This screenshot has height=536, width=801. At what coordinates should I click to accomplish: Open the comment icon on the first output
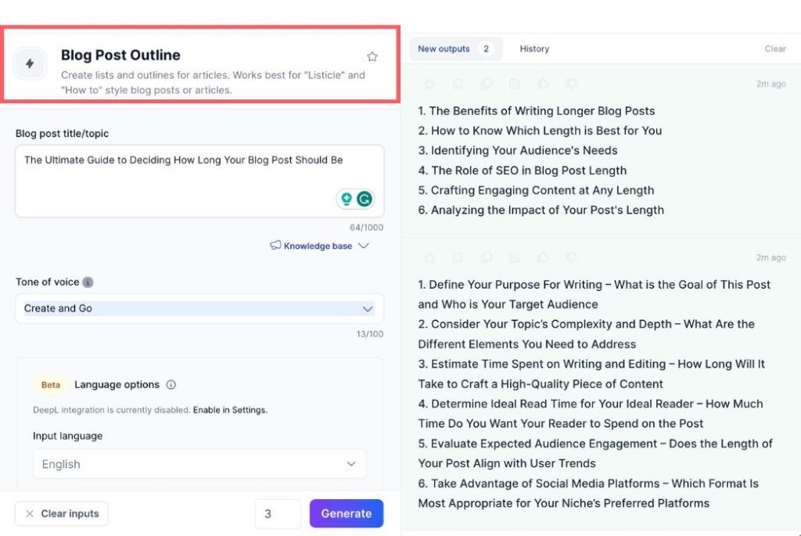coord(487,84)
